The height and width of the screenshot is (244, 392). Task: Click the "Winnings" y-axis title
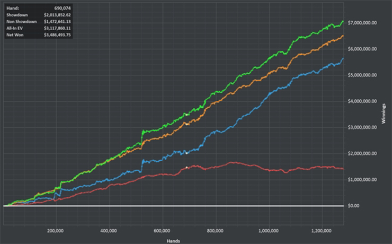tap(384, 114)
